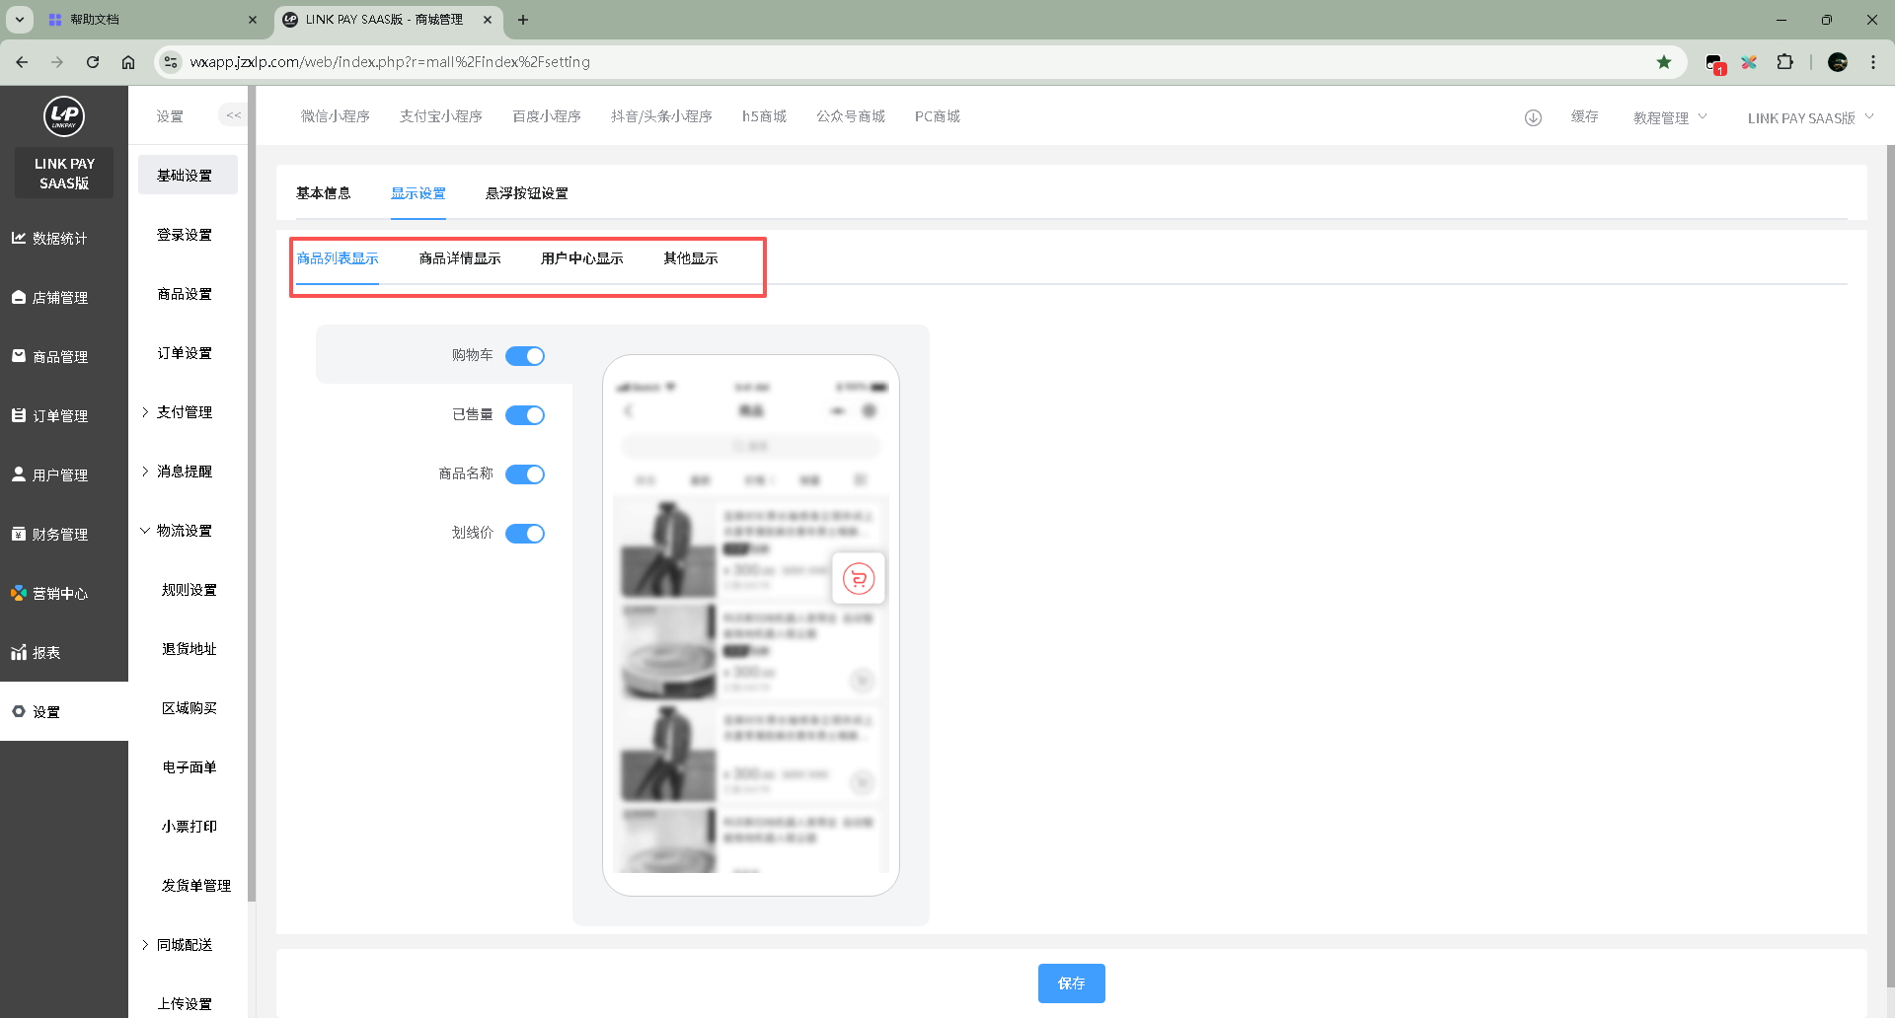Click the download icon in top bar

1533,117
